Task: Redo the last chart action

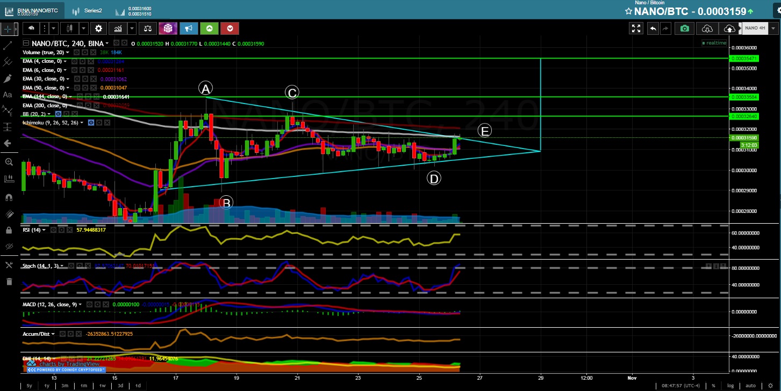Action: click(x=665, y=28)
